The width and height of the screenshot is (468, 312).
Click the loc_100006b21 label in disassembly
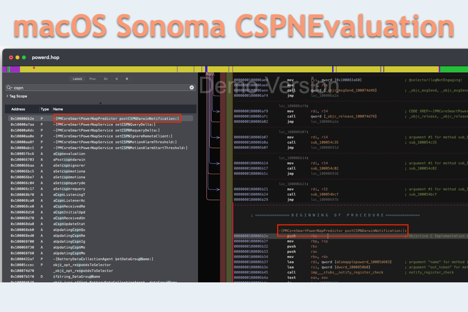point(294,184)
